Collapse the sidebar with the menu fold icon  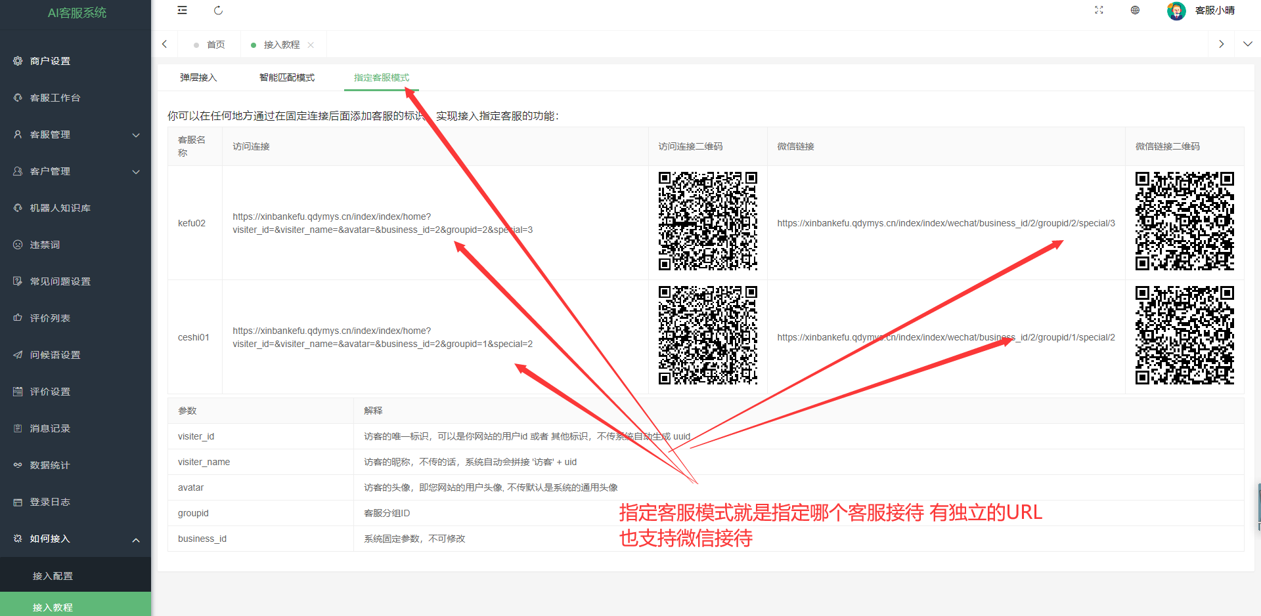[x=183, y=10]
